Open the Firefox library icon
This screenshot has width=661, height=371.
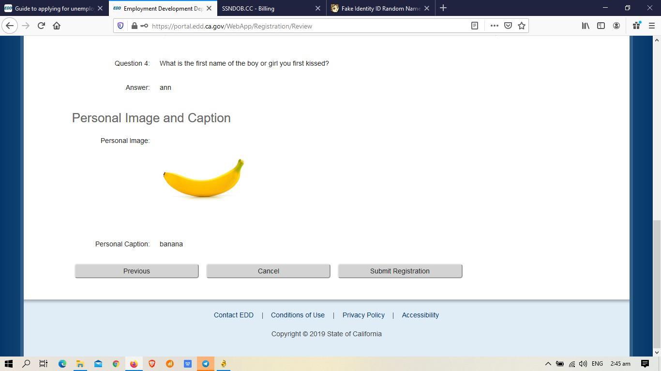(586, 26)
